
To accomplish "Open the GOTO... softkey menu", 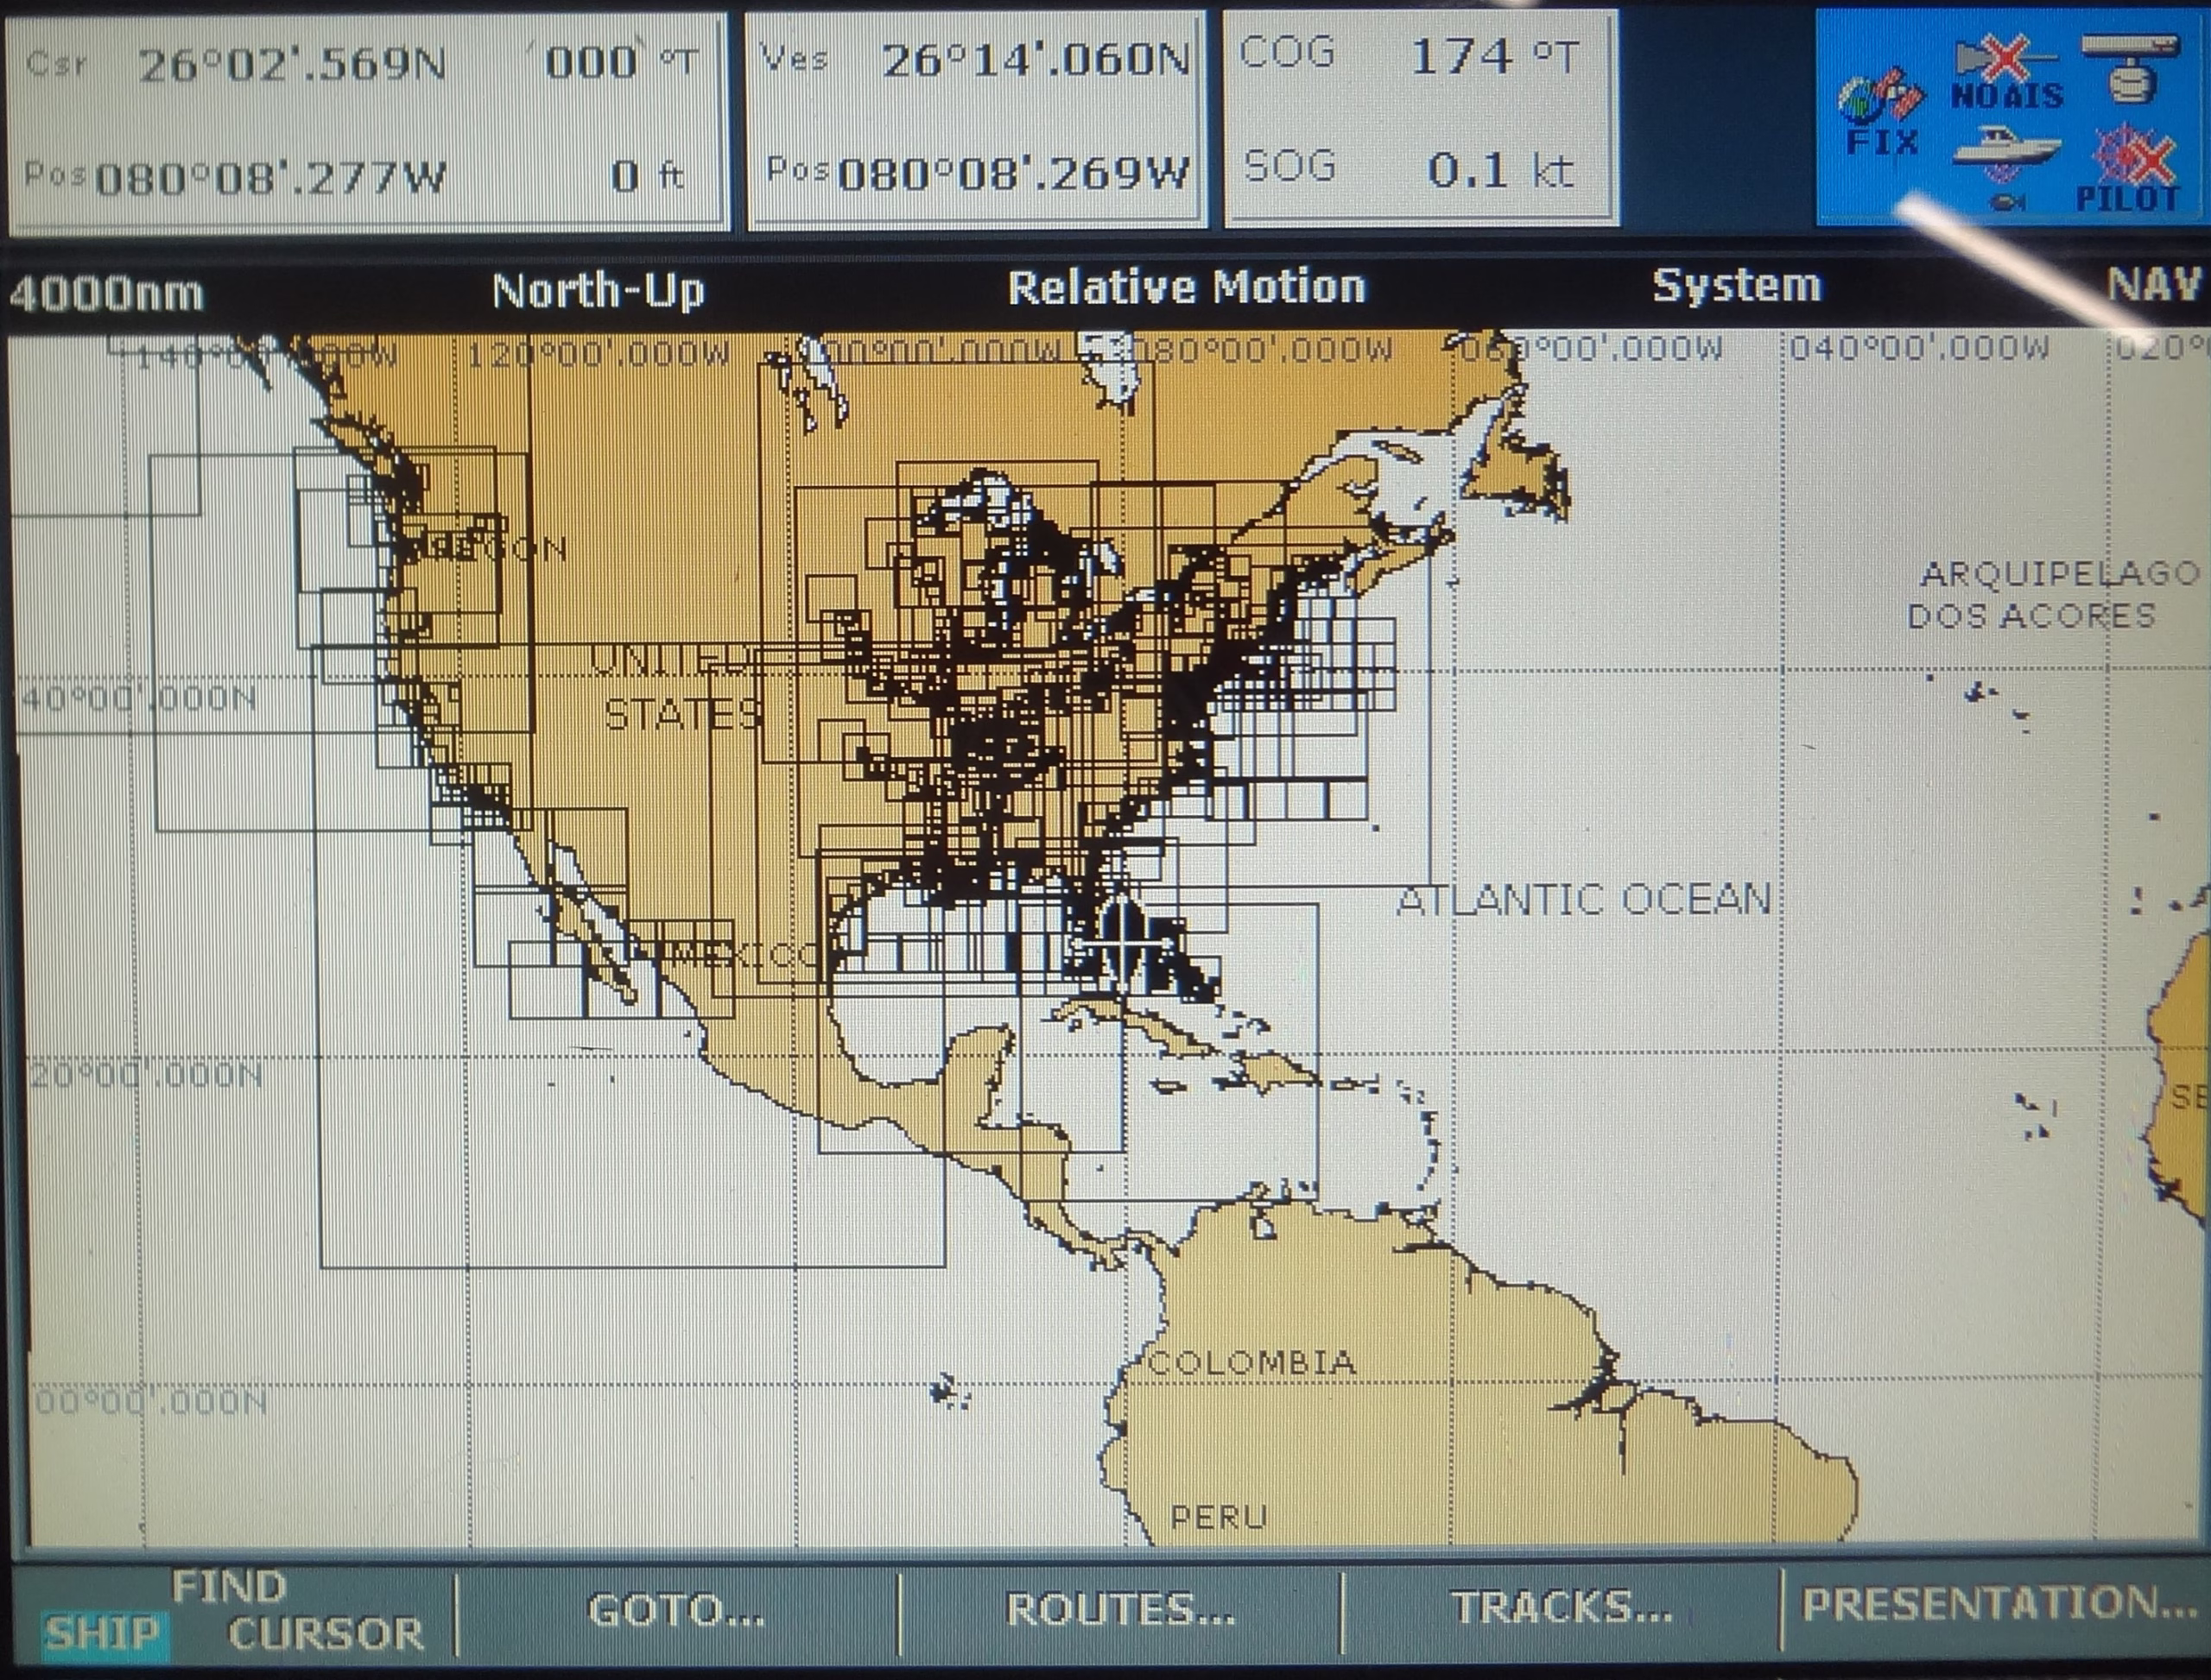I will [x=676, y=1610].
